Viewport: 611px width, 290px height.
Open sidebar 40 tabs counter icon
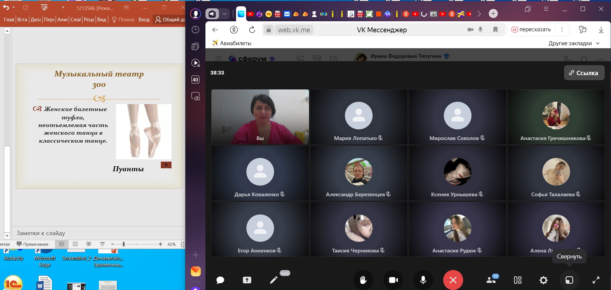click(195, 79)
